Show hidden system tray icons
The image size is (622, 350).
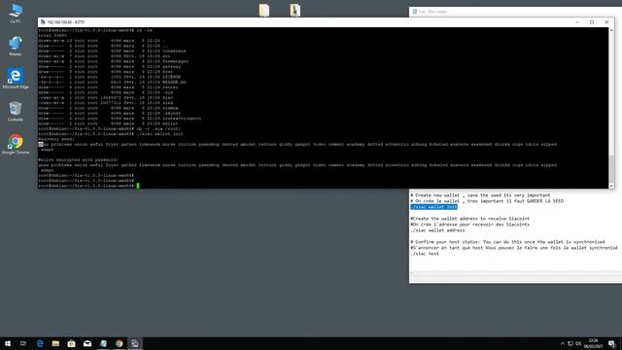[x=562, y=343]
